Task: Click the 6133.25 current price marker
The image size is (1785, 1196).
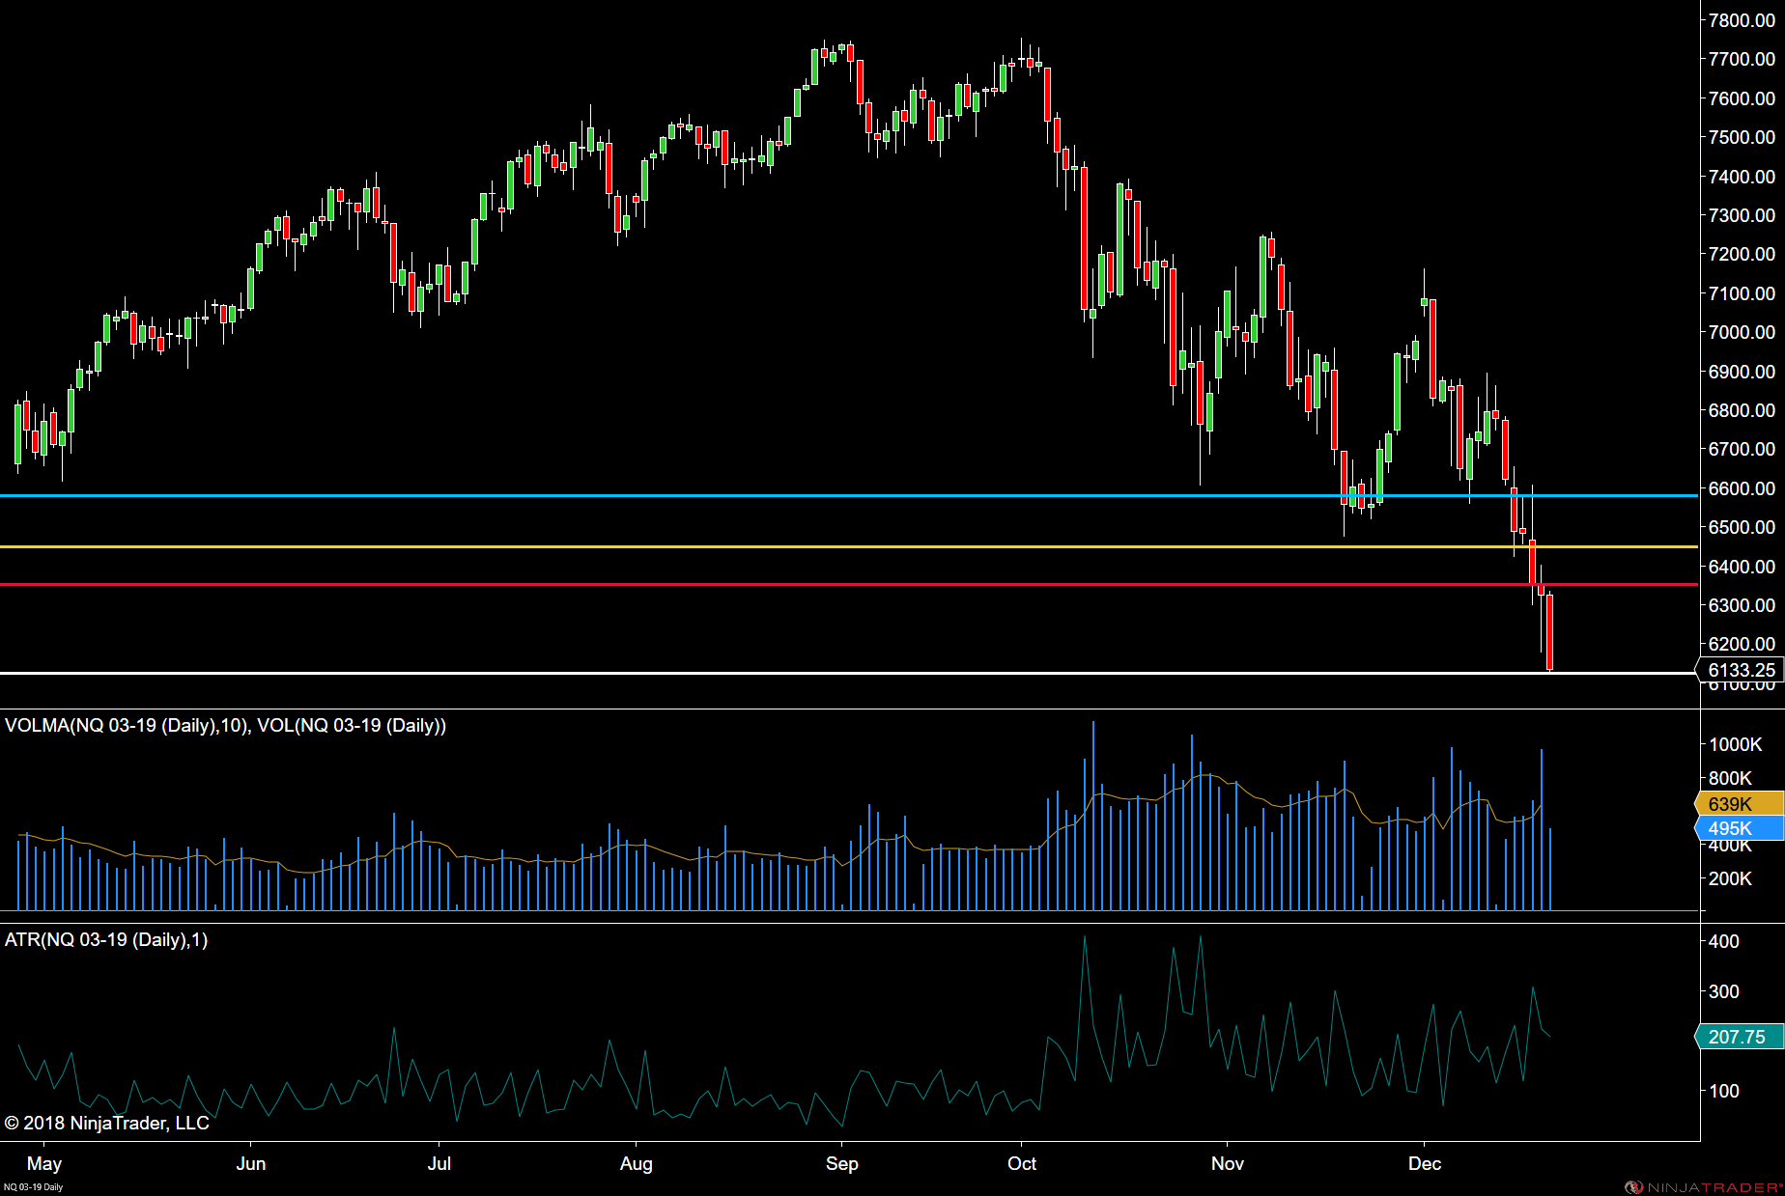Action: [1741, 670]
